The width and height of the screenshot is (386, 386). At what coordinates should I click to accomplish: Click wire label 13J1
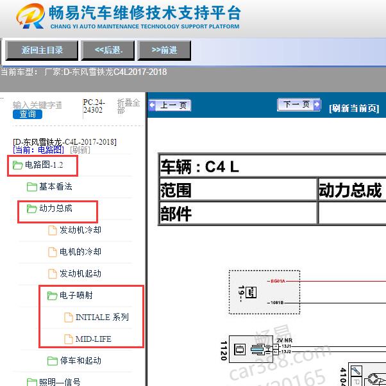click(287, 346)
